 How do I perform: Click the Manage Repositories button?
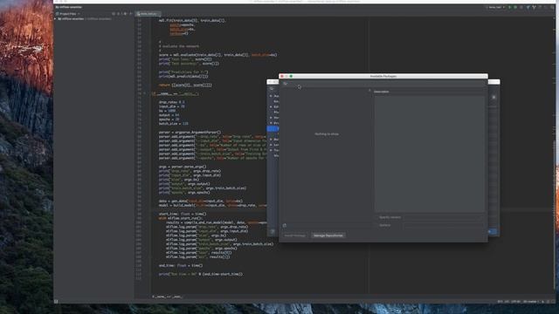[x=328, y=235]
